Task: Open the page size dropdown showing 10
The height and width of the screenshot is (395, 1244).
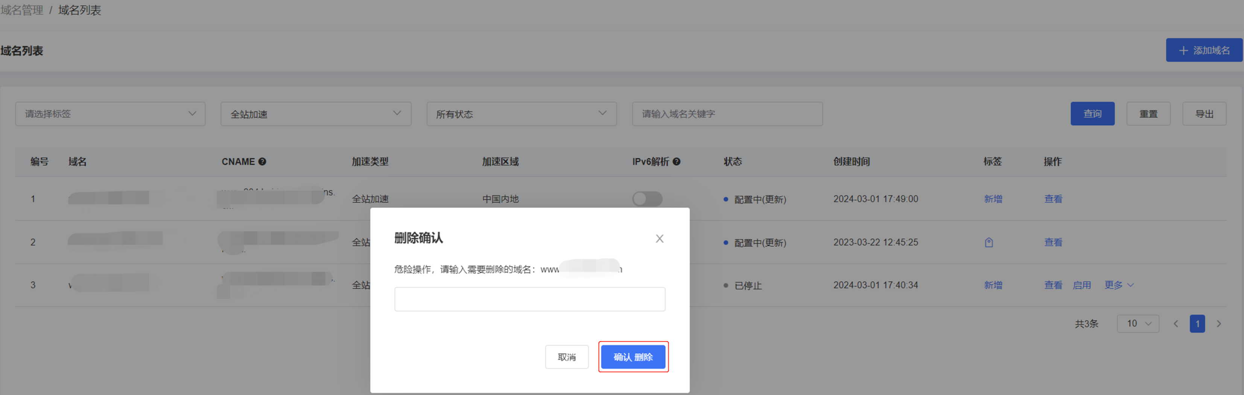Action: click(1138, 323)
